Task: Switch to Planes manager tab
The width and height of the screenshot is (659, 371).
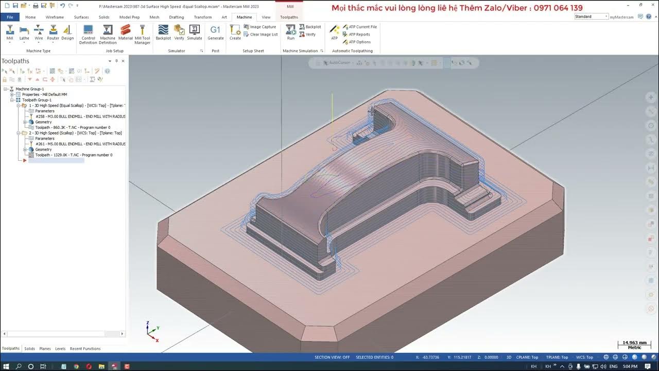Action: pyautogui.click(x=45, y=349)
